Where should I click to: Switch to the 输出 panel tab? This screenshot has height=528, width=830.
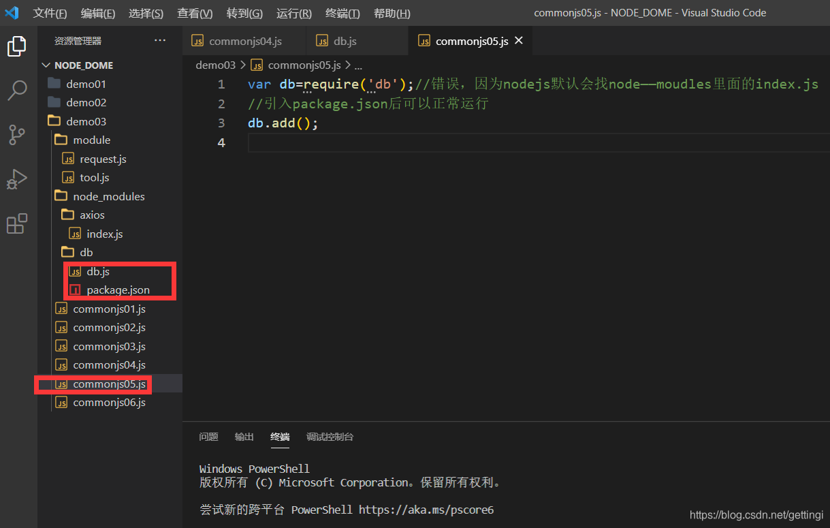click(x=244, y=437)
